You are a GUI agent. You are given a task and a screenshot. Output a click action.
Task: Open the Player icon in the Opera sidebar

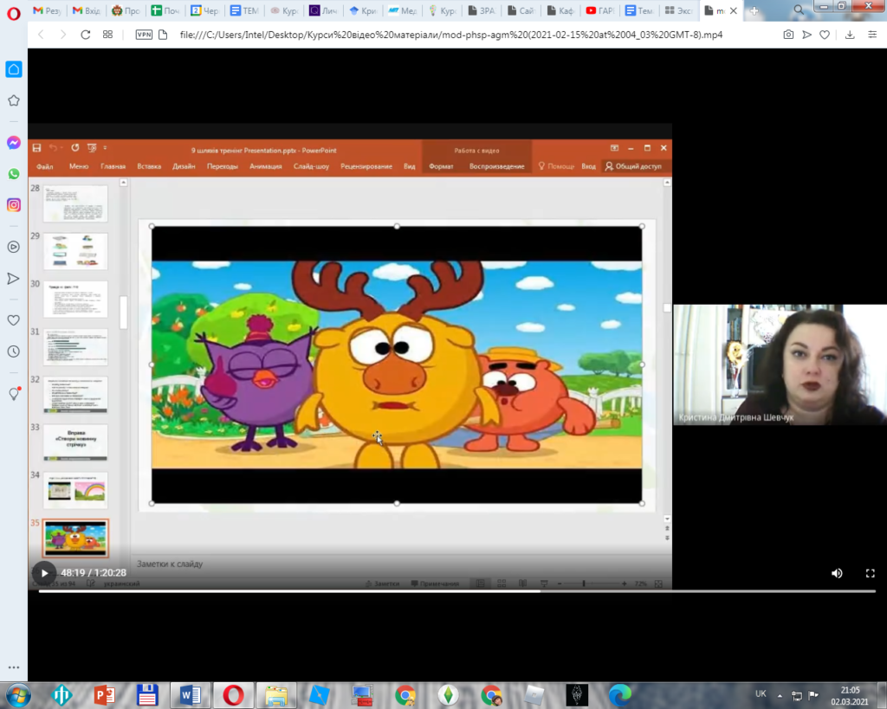pyautogui.click(x=14, y=247)
